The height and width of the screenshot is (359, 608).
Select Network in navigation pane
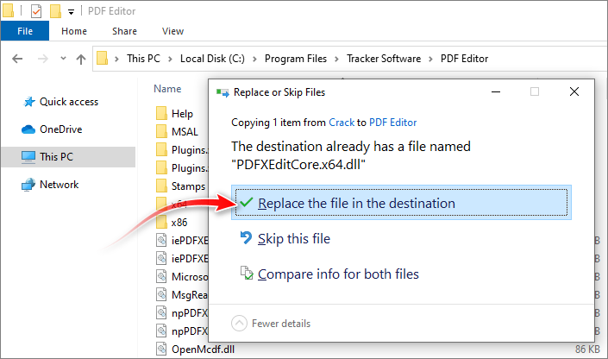59,185
